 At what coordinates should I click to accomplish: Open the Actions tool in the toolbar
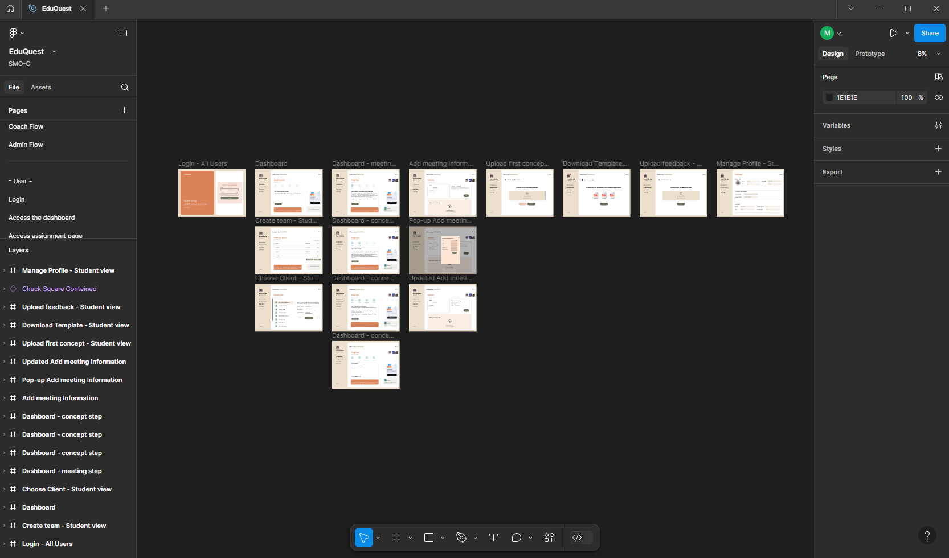coord(549,538)
